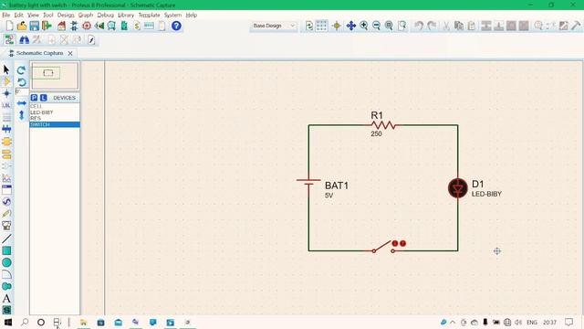
Task: Open the Bill of Materials dollar icon
Action: [137, 26]
